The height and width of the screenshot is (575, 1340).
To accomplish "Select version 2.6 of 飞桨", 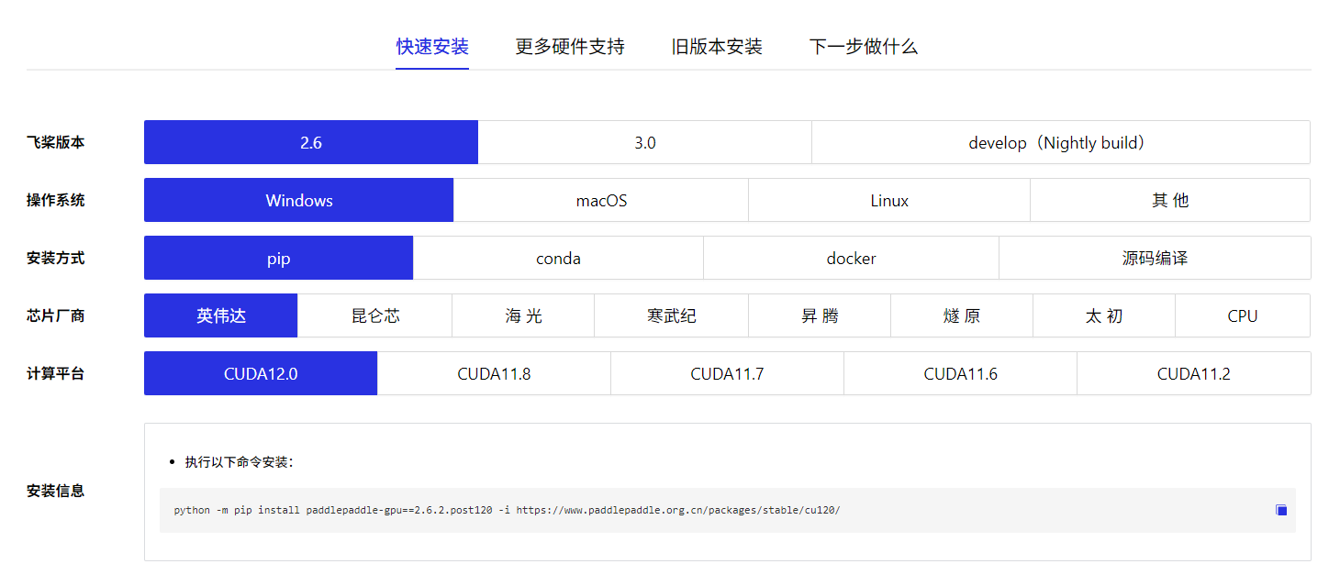I will point(310,142).
